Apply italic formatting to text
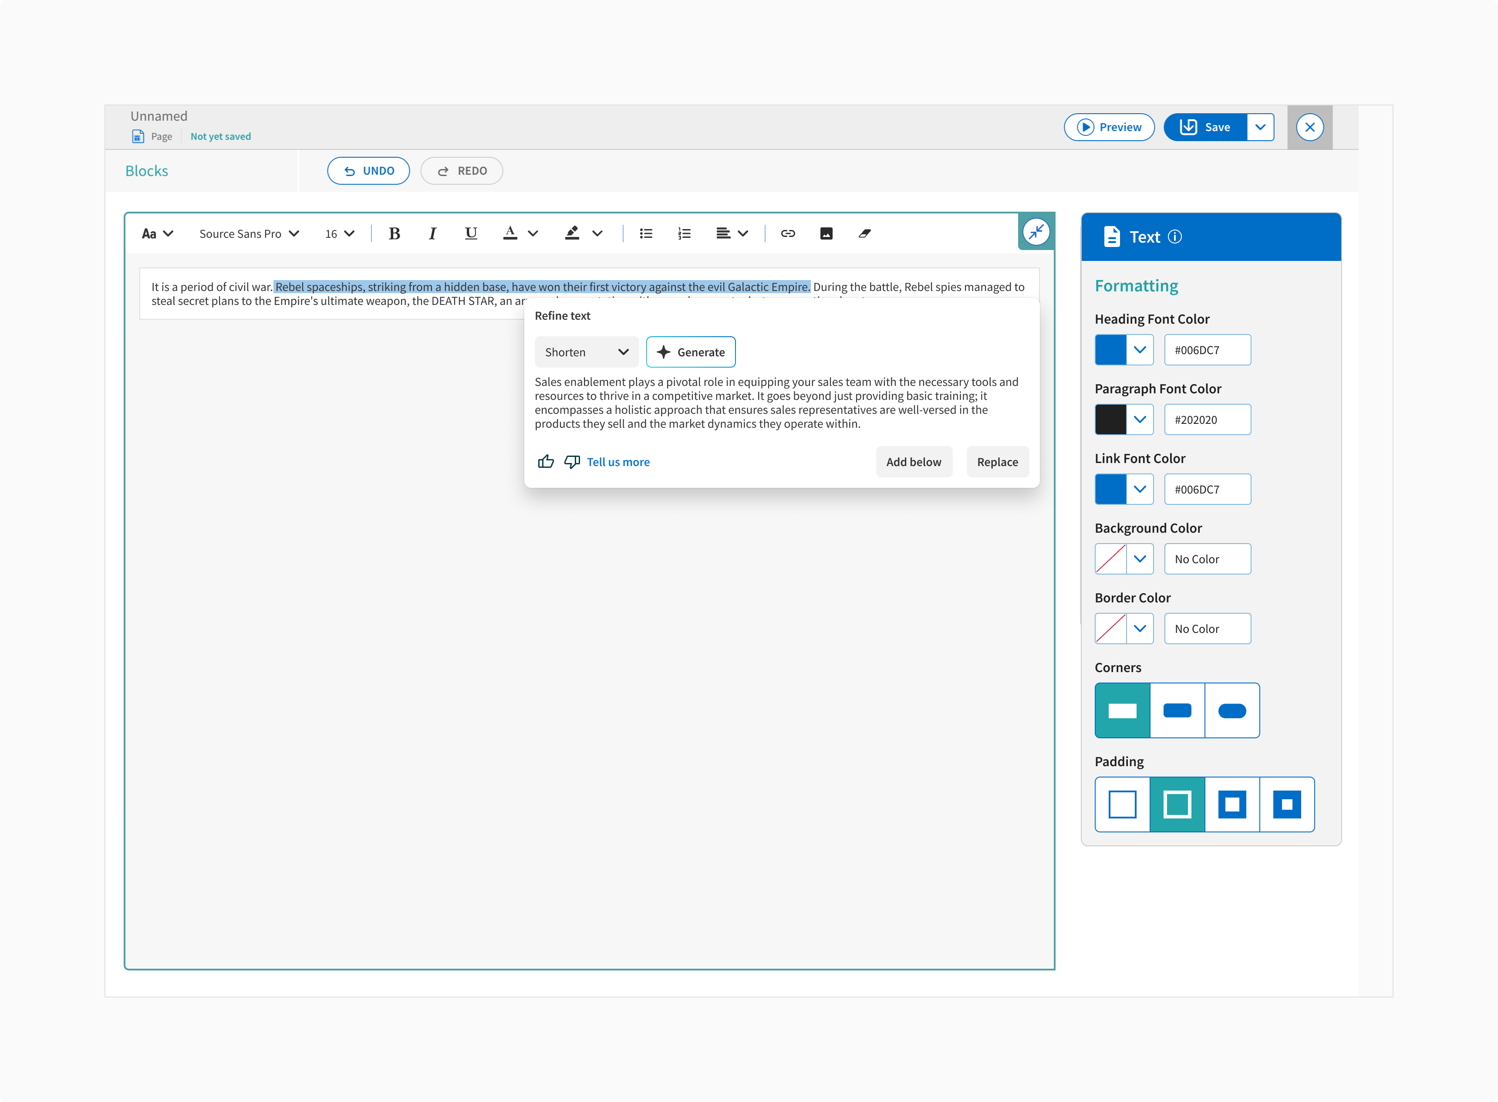This screenshot has width=1498, height=1102. (432, 233)
